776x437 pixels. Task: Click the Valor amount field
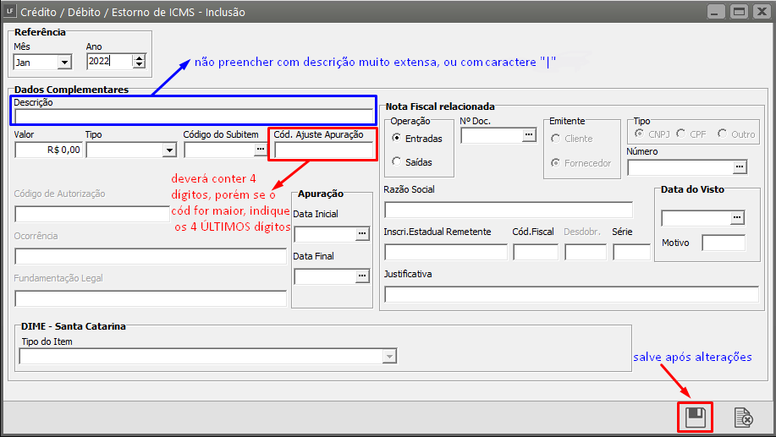click(48, 150)
